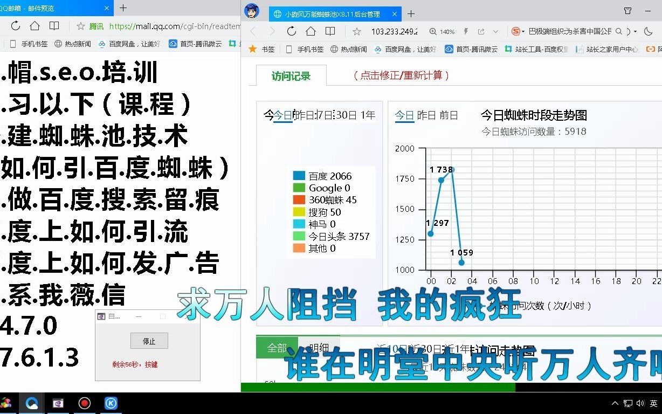
Task: Click 点击修正/重新计算 link
Action: tap(402, 75)
